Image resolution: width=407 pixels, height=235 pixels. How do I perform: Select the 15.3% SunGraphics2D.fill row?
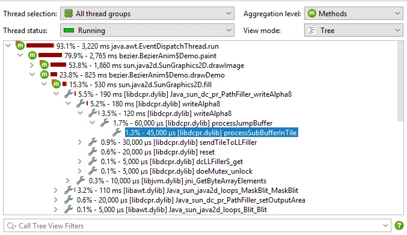140,84
